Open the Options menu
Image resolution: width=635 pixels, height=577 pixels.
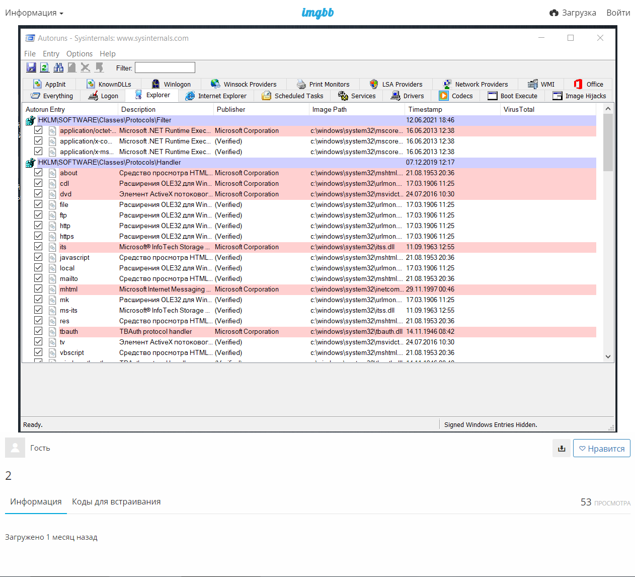pos(79,53)
